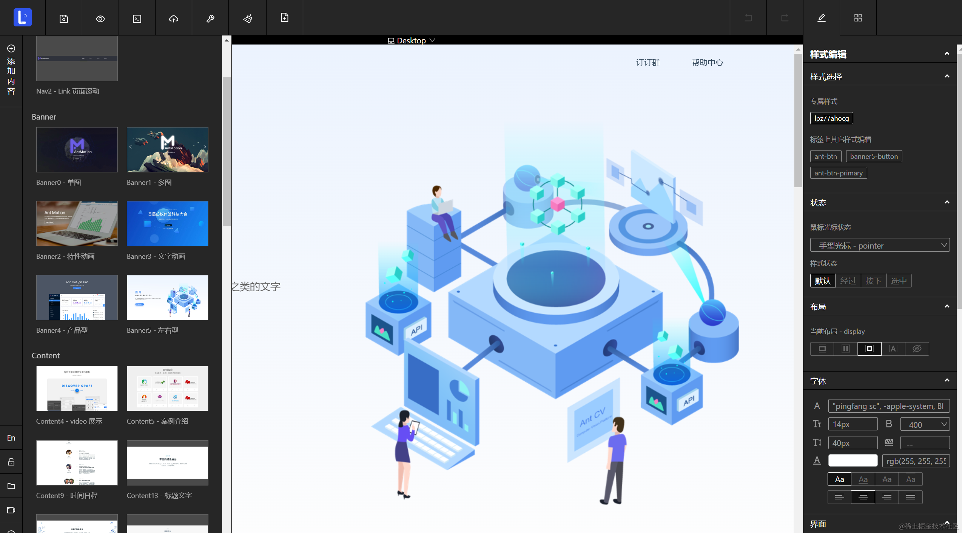Switch language with the En button
The width and height of the screenshot is (962, 533).
point(11,438)
